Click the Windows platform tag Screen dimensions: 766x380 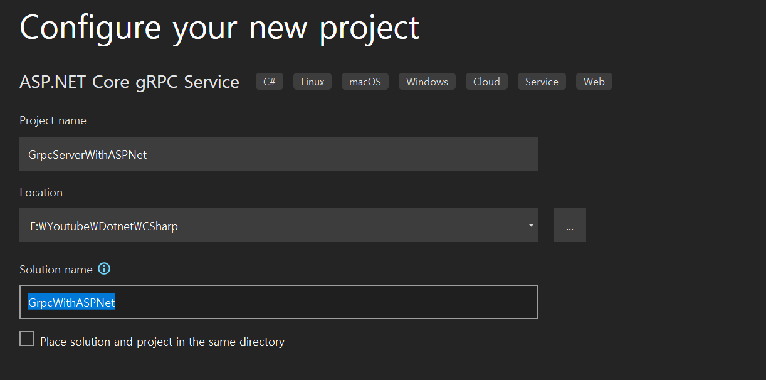[x=427, y=82]
